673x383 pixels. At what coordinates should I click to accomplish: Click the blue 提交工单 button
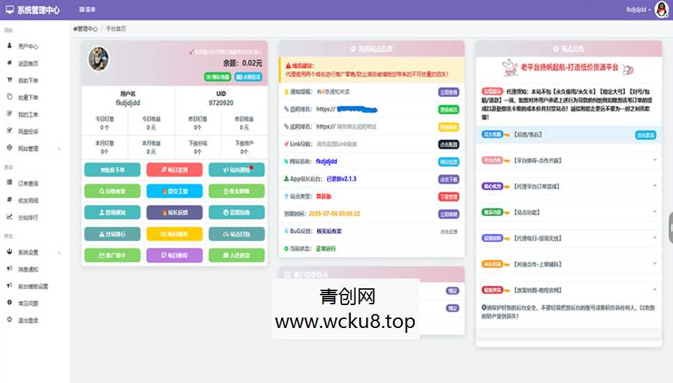[x=174, y=191]
